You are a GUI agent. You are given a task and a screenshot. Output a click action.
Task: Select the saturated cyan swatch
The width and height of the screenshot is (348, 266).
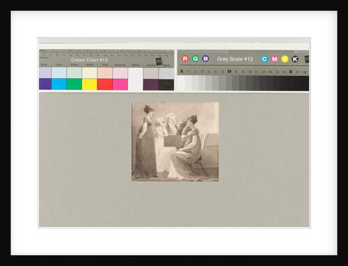(59, 84)
